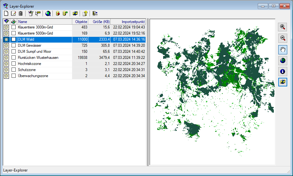Click the size value 2333,4

click(104, 39)
